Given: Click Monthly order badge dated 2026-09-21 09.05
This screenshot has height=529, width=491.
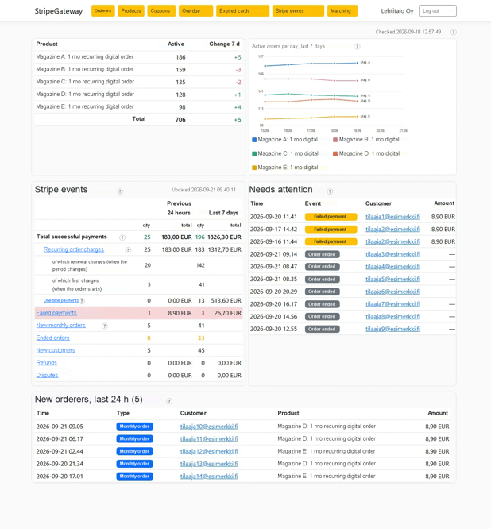Looking at the screenshot, I should [134, 427].
